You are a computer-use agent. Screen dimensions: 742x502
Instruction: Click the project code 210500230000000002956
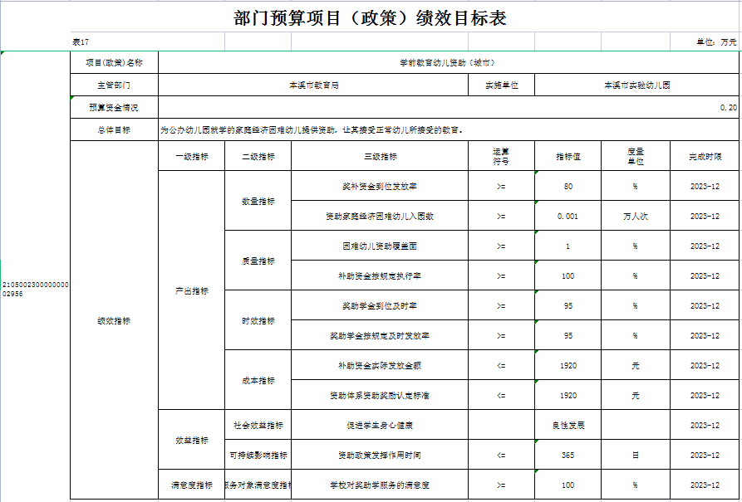click(x=35, y=289)
